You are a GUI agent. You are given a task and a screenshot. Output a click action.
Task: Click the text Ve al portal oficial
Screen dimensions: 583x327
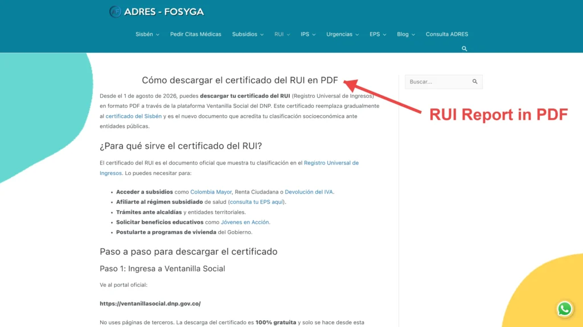(x=124, y=285)
